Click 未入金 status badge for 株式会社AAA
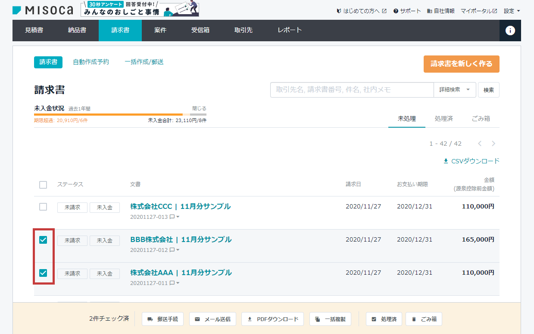Viewport: 534px width, 334px height. coord(105,274)
